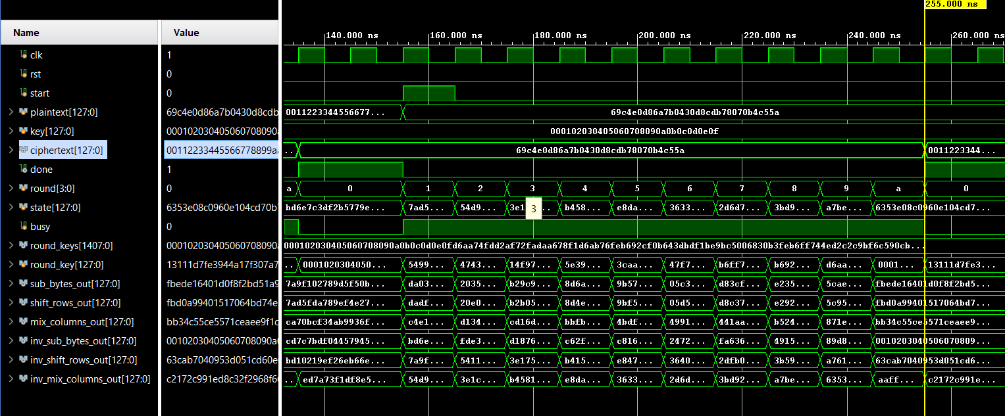
Task: Click the Name column header
Action: [x=26, y=33]
